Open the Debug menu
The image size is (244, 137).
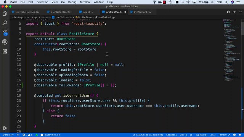coord(72,2)
